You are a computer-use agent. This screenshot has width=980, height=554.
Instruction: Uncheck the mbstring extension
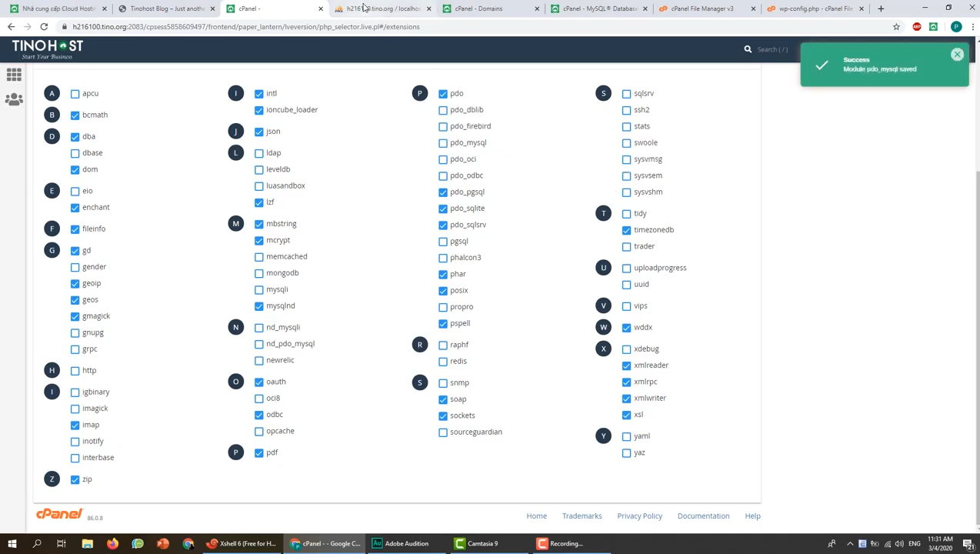coord(259,224)
